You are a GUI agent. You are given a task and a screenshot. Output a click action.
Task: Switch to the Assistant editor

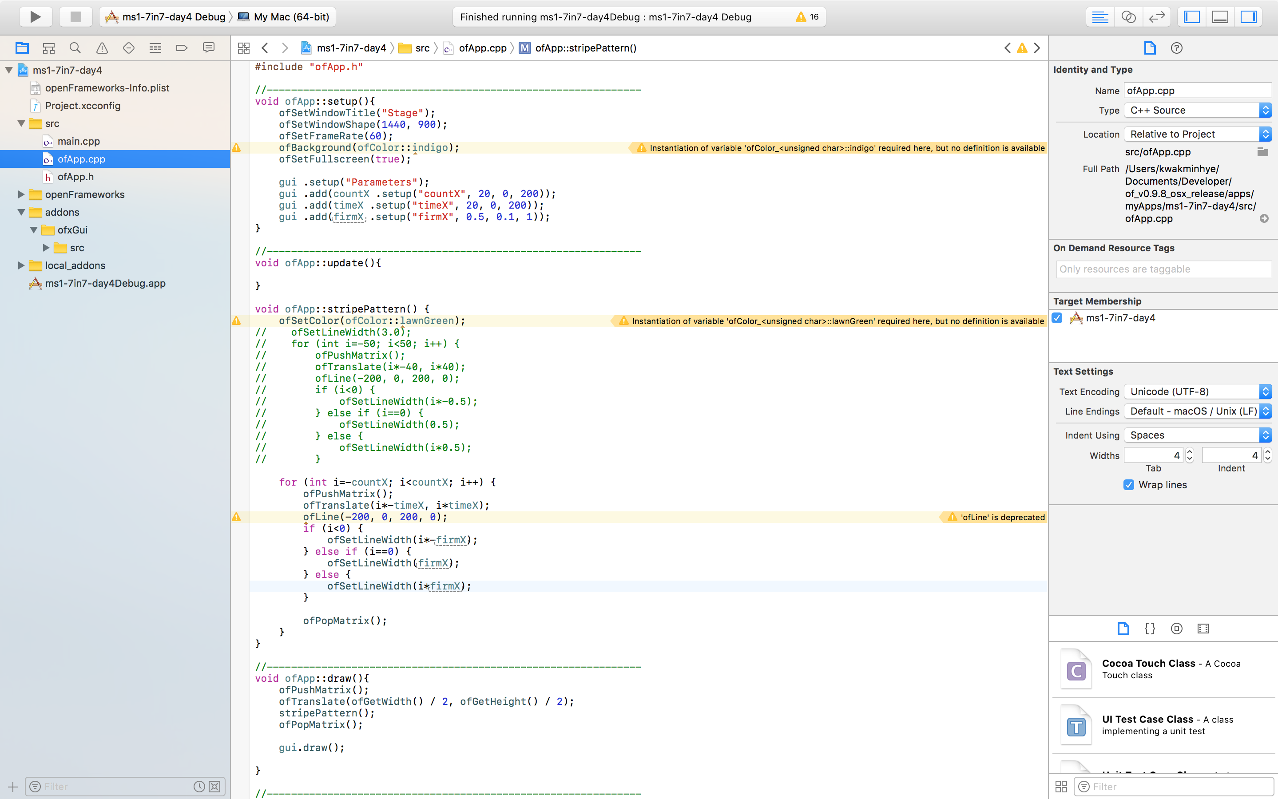(1128, 17)
